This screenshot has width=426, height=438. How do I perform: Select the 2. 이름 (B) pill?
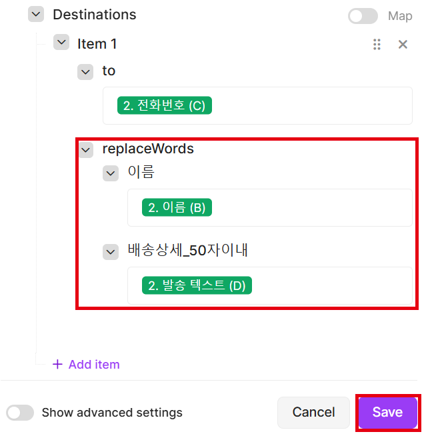[177, 207]
